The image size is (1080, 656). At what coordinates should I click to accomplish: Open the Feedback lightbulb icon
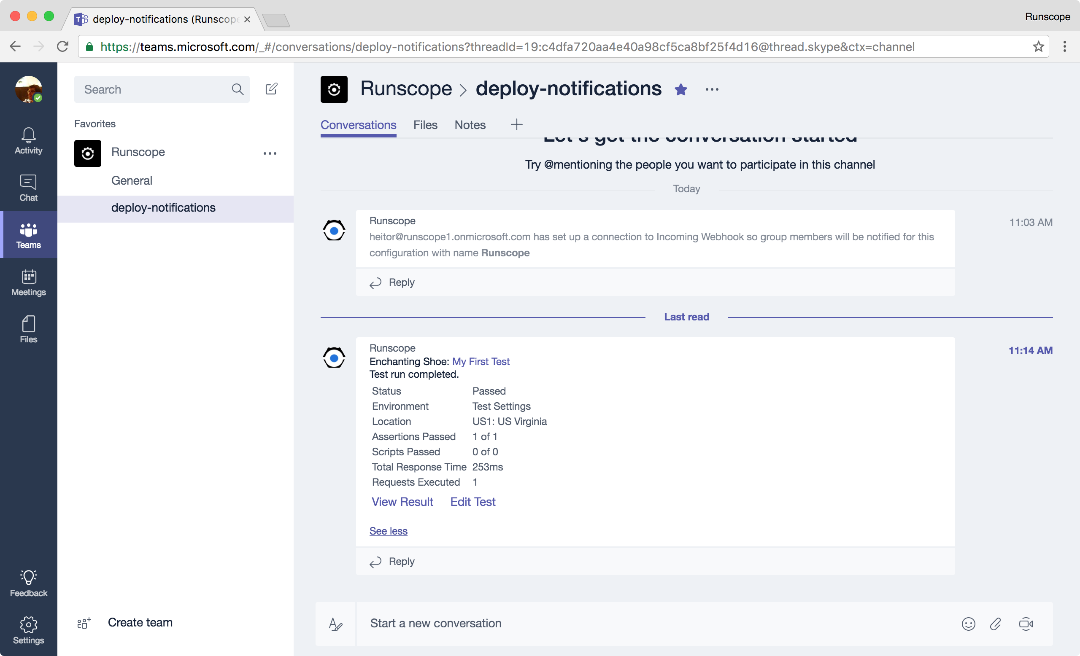click(x=29, y=583)
